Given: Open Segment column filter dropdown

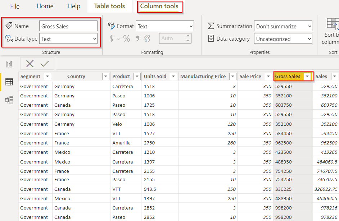Looking at the screenshot, I should point(48,77).
